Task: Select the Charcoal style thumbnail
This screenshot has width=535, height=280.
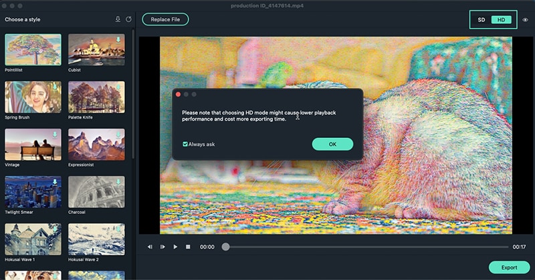Action: click(x=96, y=192)
